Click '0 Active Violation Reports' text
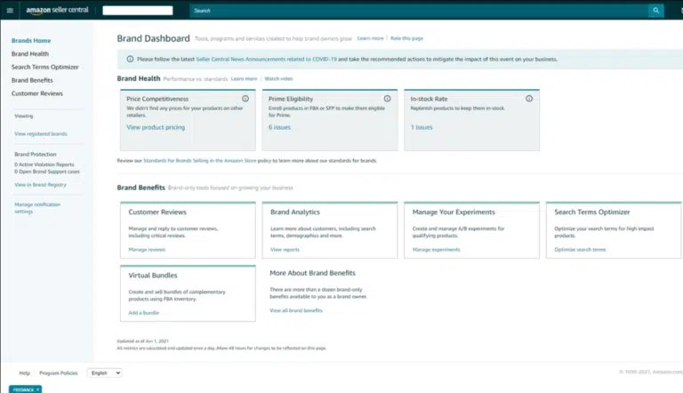 click(44, 164)
